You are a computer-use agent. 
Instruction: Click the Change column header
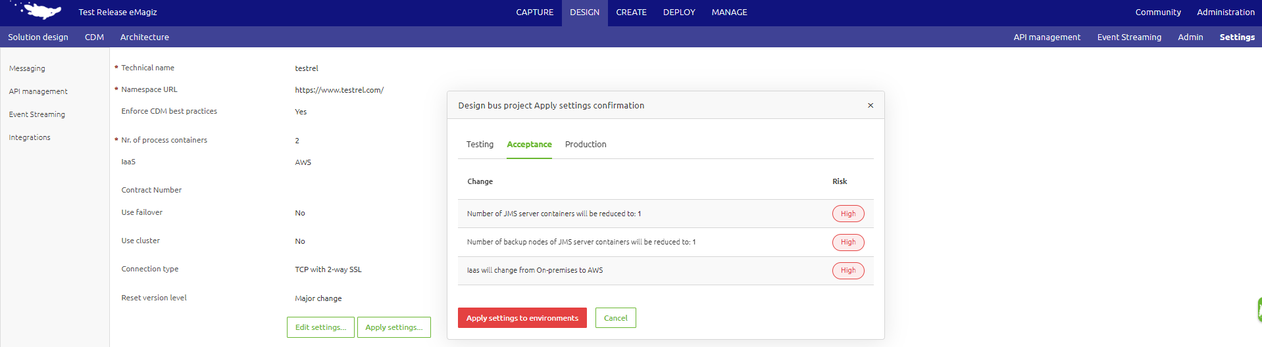[480, 181]
